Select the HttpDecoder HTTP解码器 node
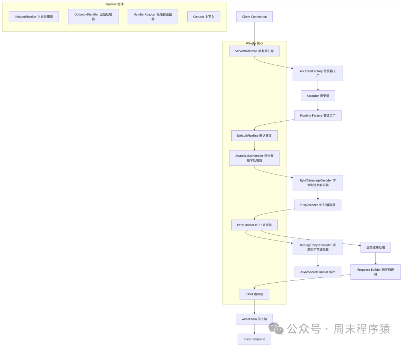This screenshot has width=403, height=345. tap(318, 205)
